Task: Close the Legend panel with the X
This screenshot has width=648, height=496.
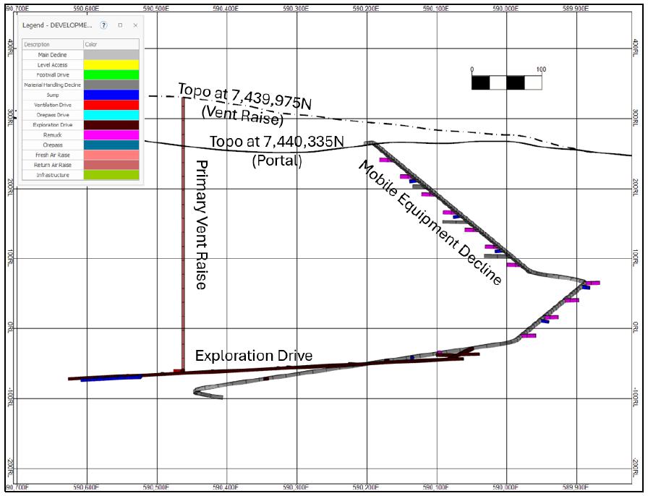Action: [x=135, y=25]
